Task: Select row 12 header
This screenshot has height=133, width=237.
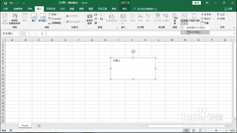Action: click(3, 82)
